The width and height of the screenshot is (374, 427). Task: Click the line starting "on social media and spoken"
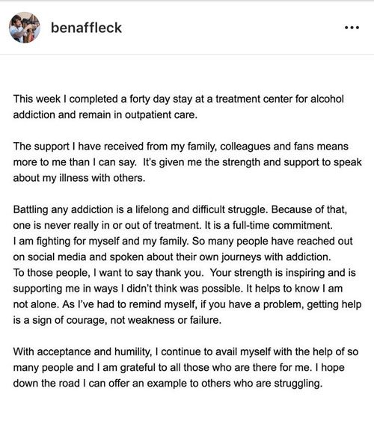[172, 257]
